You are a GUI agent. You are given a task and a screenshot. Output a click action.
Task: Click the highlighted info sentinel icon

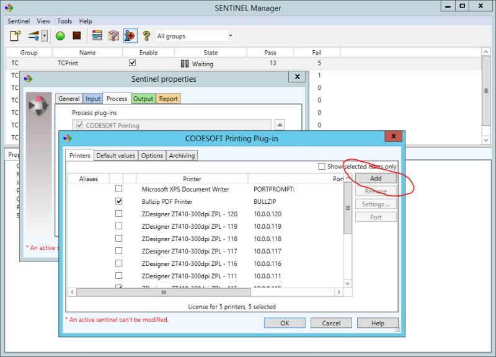coord(130,35)
